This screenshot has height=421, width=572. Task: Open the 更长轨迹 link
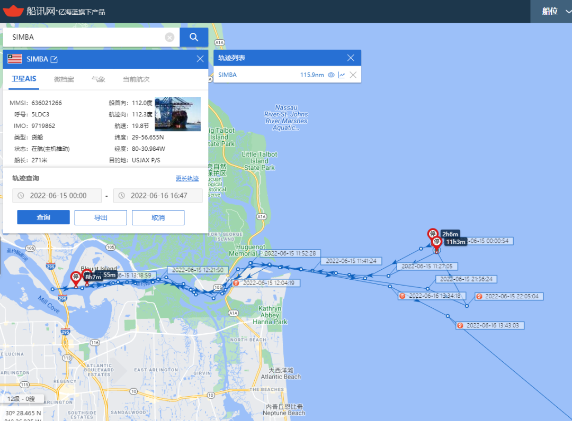tap(187, 179)
